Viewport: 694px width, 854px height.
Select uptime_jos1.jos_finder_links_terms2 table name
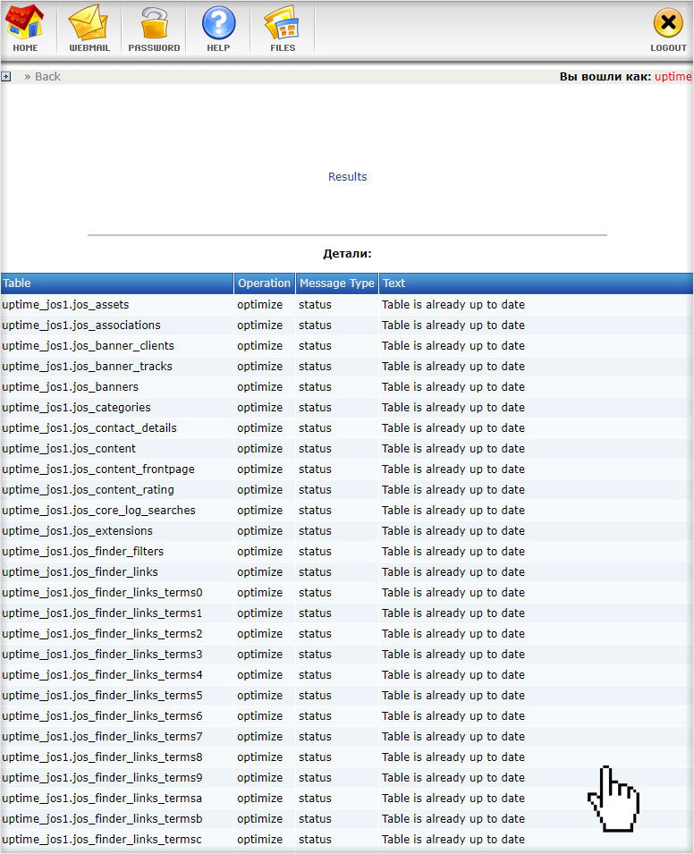coord(102,634)
